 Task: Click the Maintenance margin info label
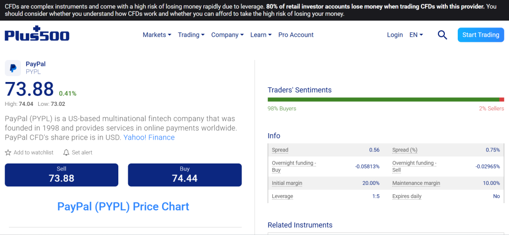pos(416,183)
